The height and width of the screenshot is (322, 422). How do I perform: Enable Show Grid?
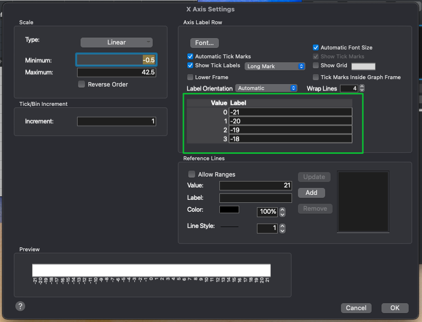tap(315, 65)
